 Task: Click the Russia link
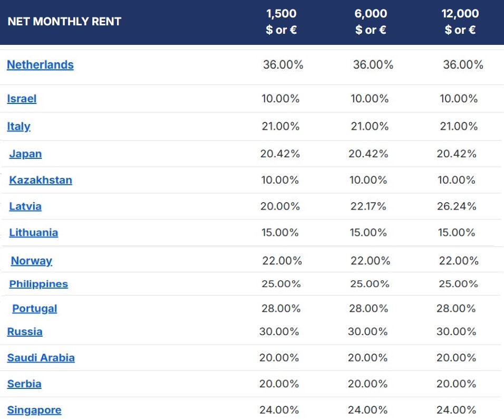25,332
